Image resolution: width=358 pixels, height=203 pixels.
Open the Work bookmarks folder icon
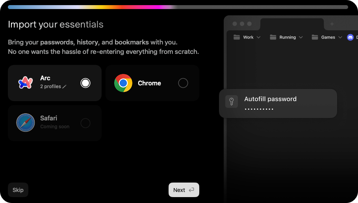pyautogui.click(x=237, y=37)
